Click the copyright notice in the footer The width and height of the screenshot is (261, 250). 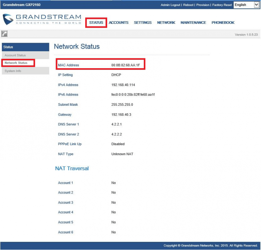pos(211,245)
